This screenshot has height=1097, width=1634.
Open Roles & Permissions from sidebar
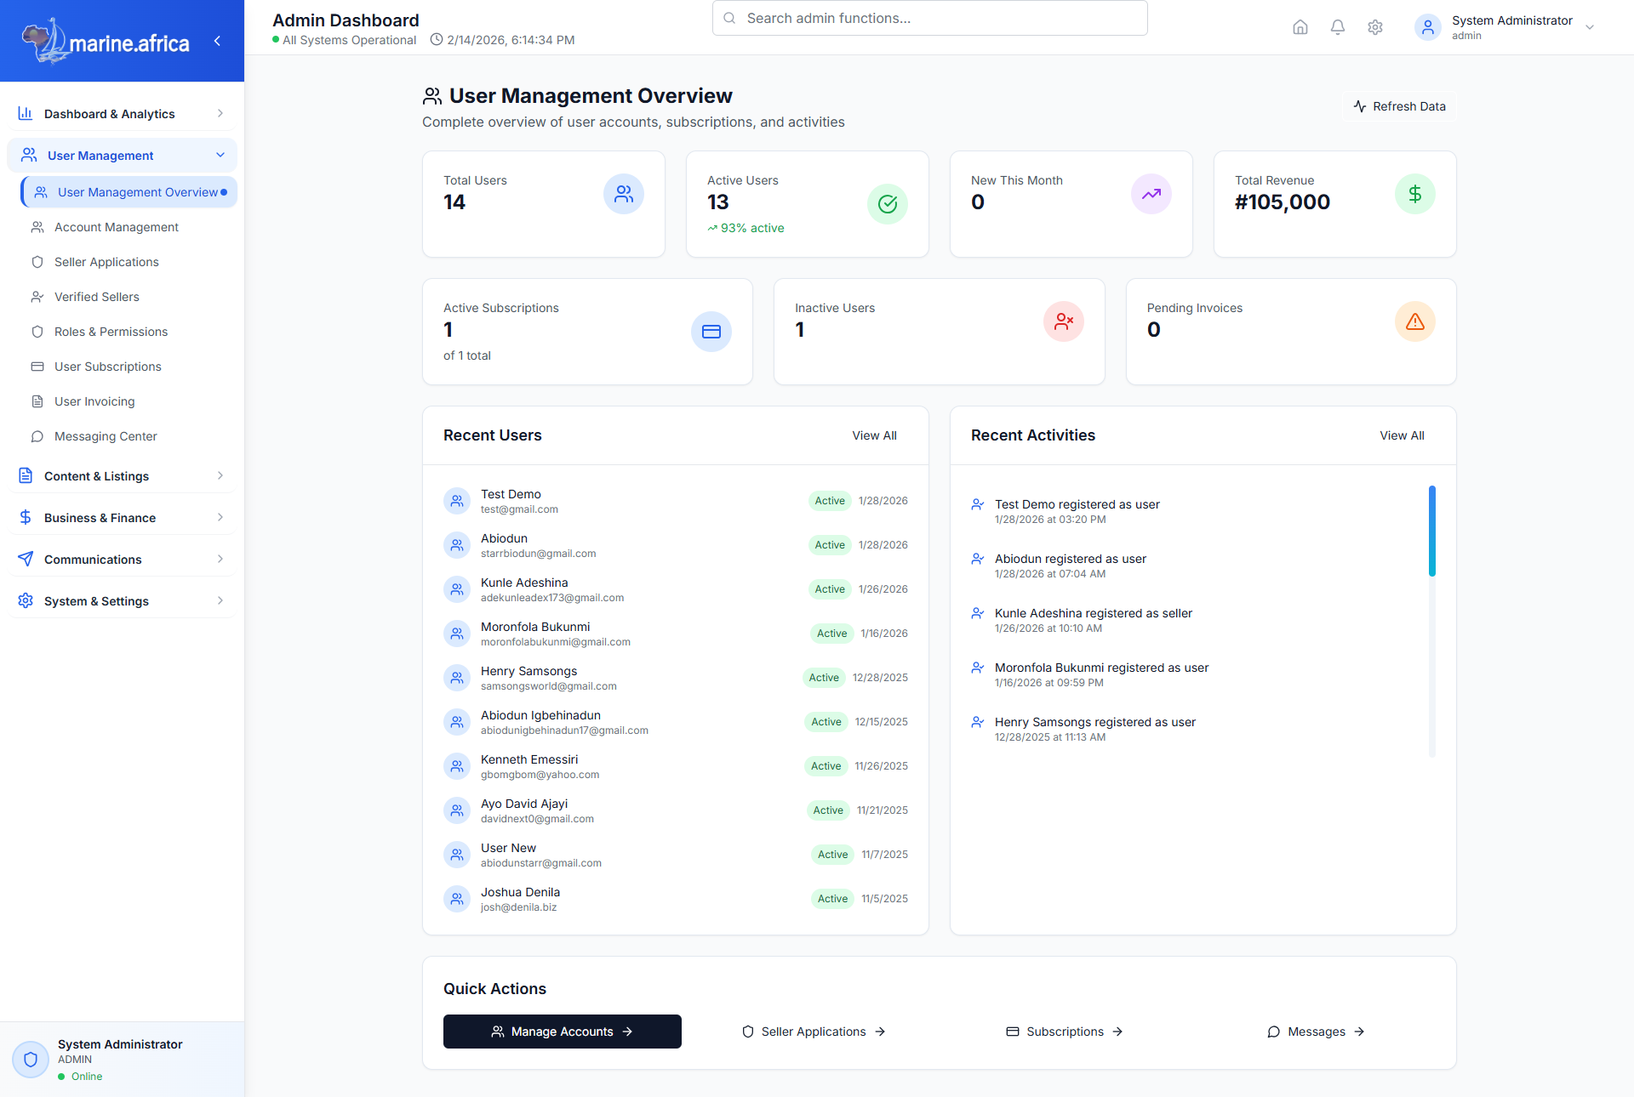(111, 332)
